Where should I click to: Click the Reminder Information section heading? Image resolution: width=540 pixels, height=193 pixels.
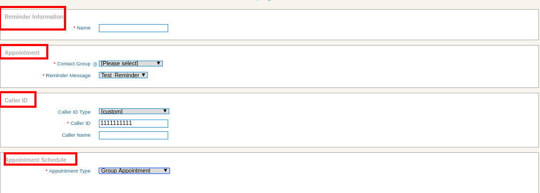pos(34,17)
